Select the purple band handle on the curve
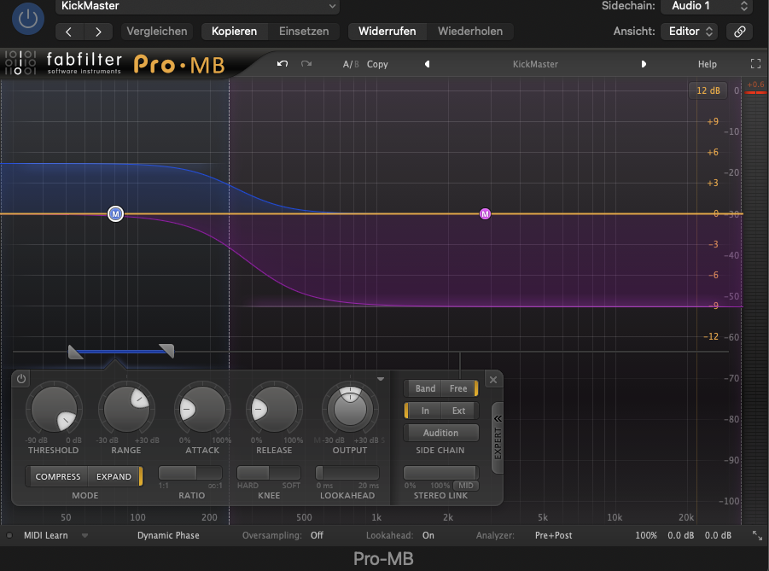 pyautogui.click(x=486, y=213)
